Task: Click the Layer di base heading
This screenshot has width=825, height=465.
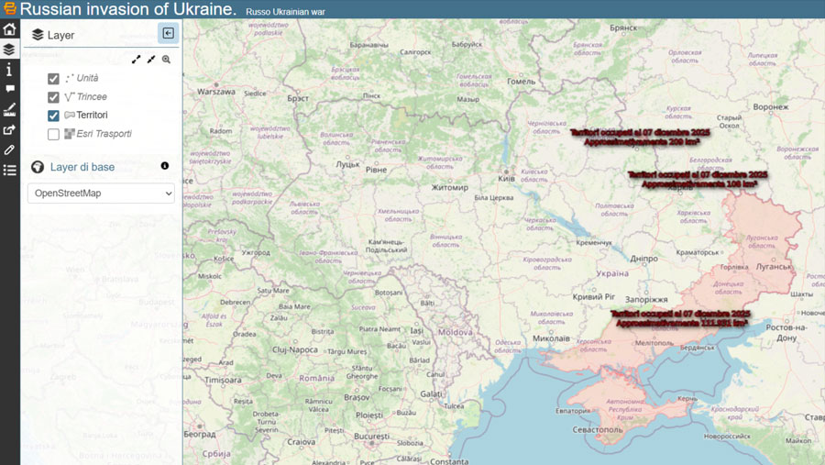Action: [x=82, y=167]
